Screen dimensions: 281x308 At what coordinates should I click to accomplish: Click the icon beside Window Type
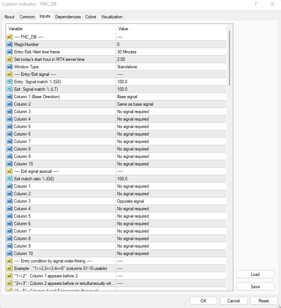[x=9, y=67]
